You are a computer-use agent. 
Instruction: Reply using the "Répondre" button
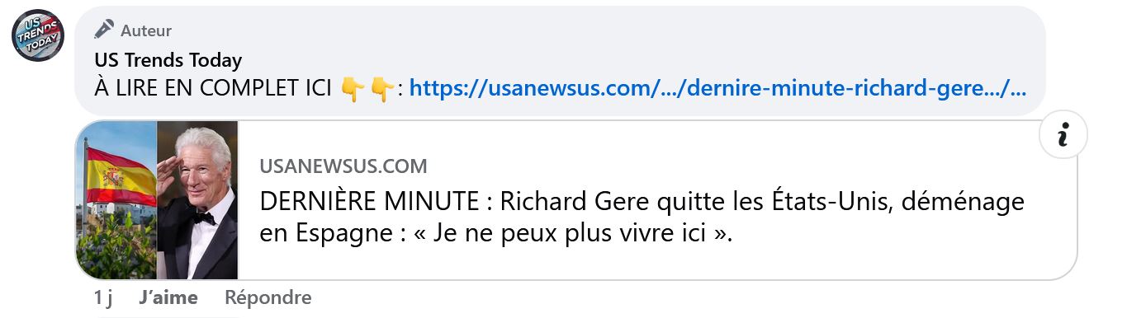coord(268,297)
